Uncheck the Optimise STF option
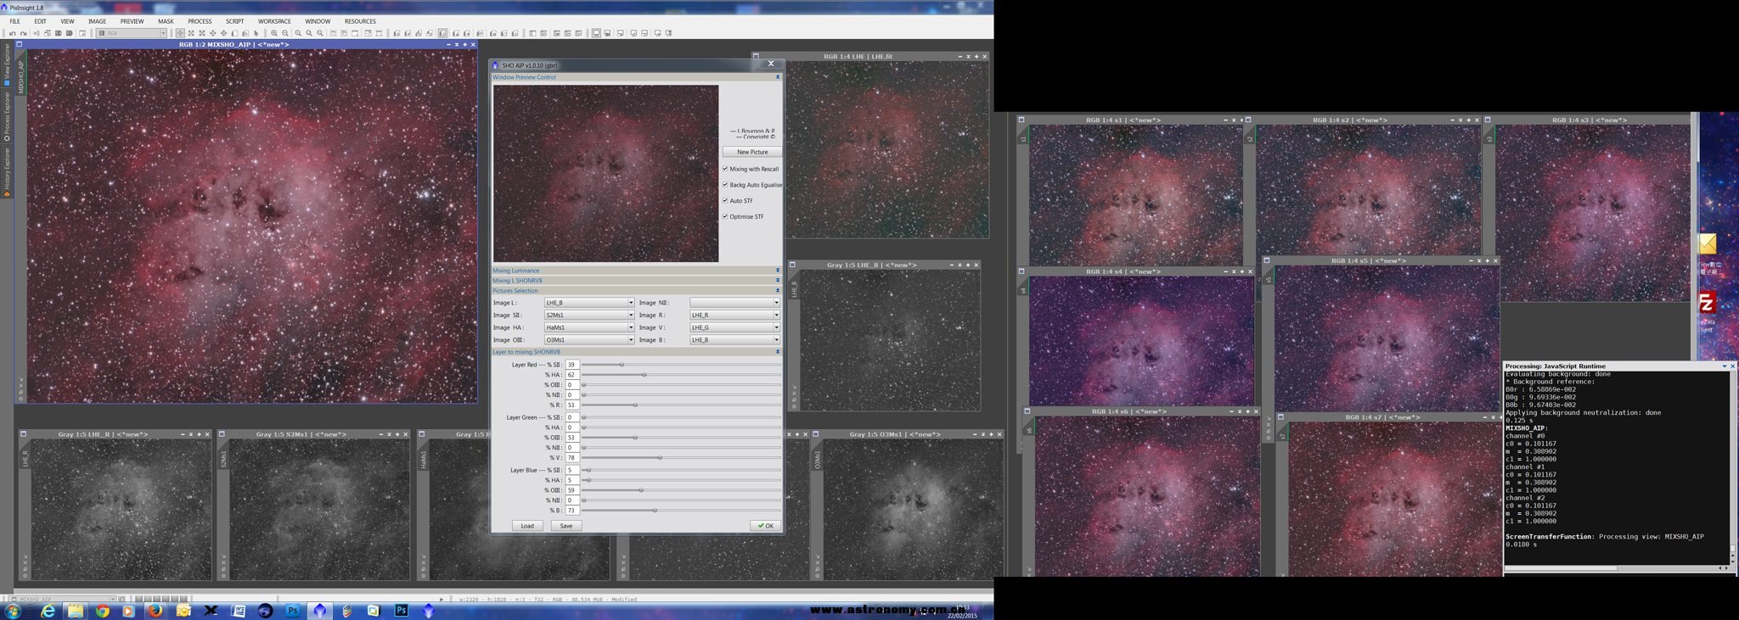This screenshot has width=1739, height=620. pyautogui.click(x=725, y=216)
